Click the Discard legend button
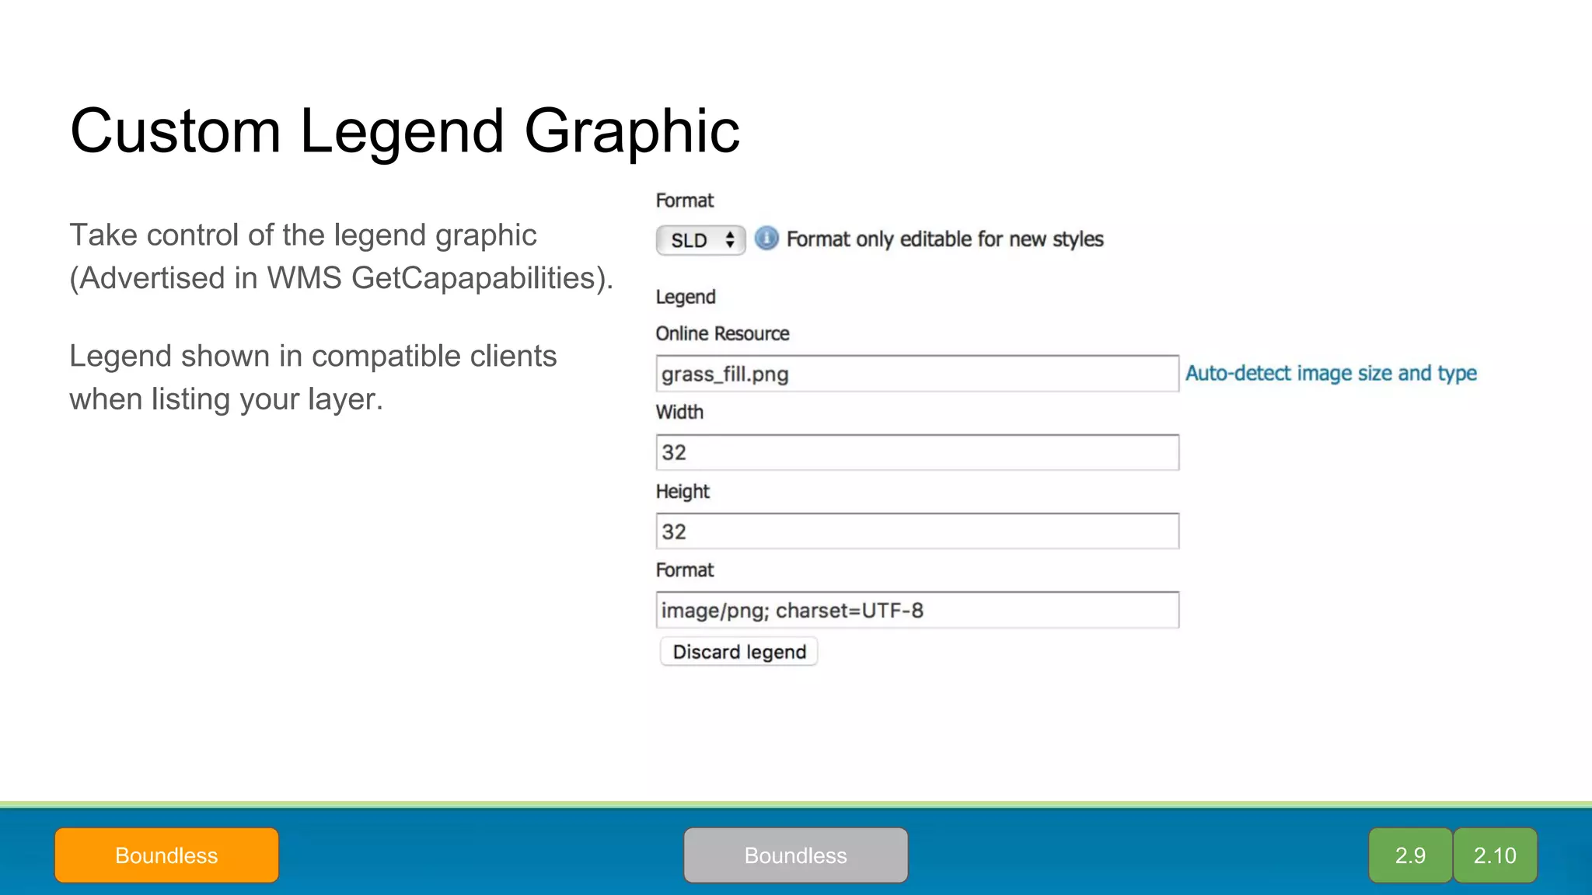 (x=738, y=652)
